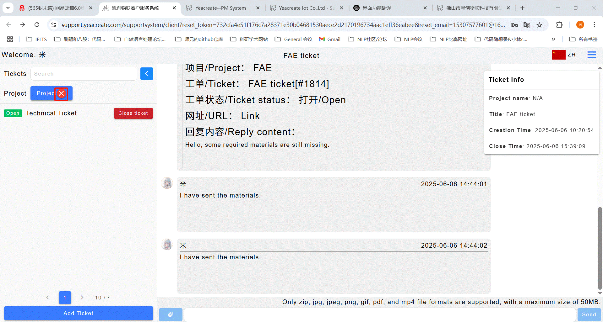Click the Chinese flag language icon

click(558, 55)
